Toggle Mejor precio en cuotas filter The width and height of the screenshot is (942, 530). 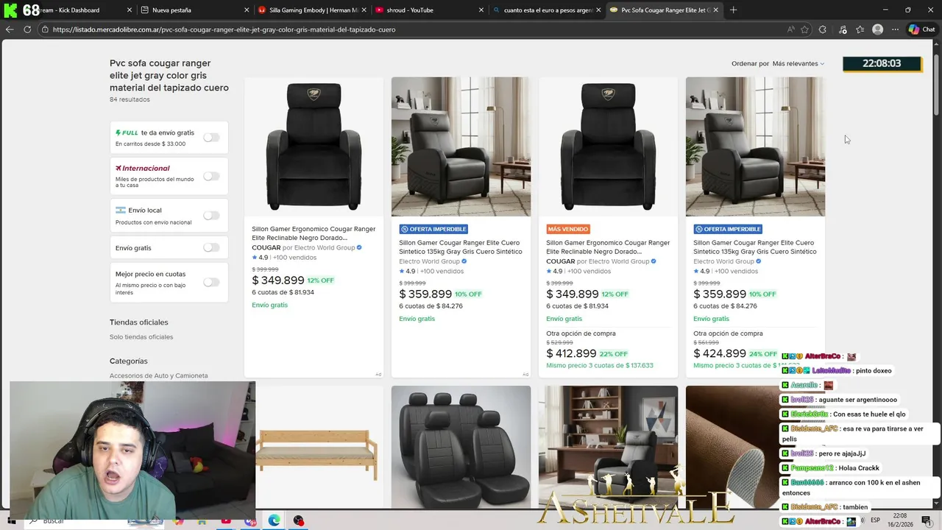click(211, 283)
